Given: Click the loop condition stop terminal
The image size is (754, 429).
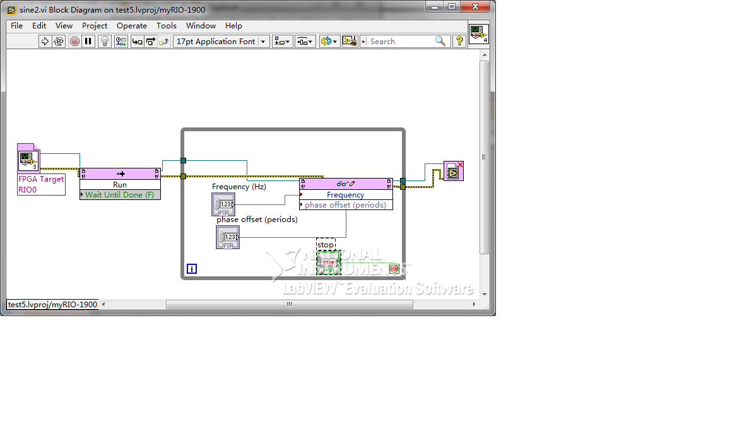Looking at the screenshot, I should pyautogui.click(x=394, y=269).
